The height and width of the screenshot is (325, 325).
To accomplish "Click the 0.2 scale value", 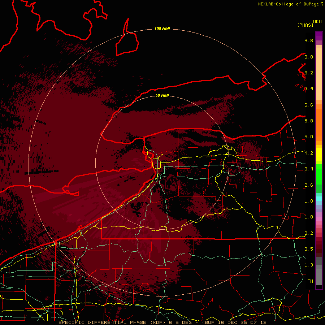I will click(309, 233).
